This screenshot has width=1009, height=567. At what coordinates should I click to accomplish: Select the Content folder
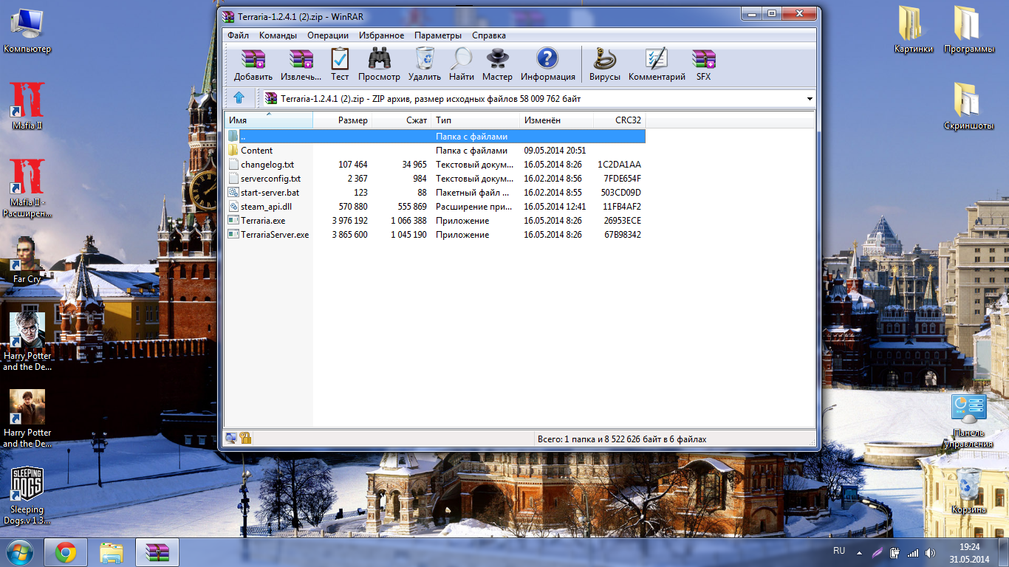435,151
